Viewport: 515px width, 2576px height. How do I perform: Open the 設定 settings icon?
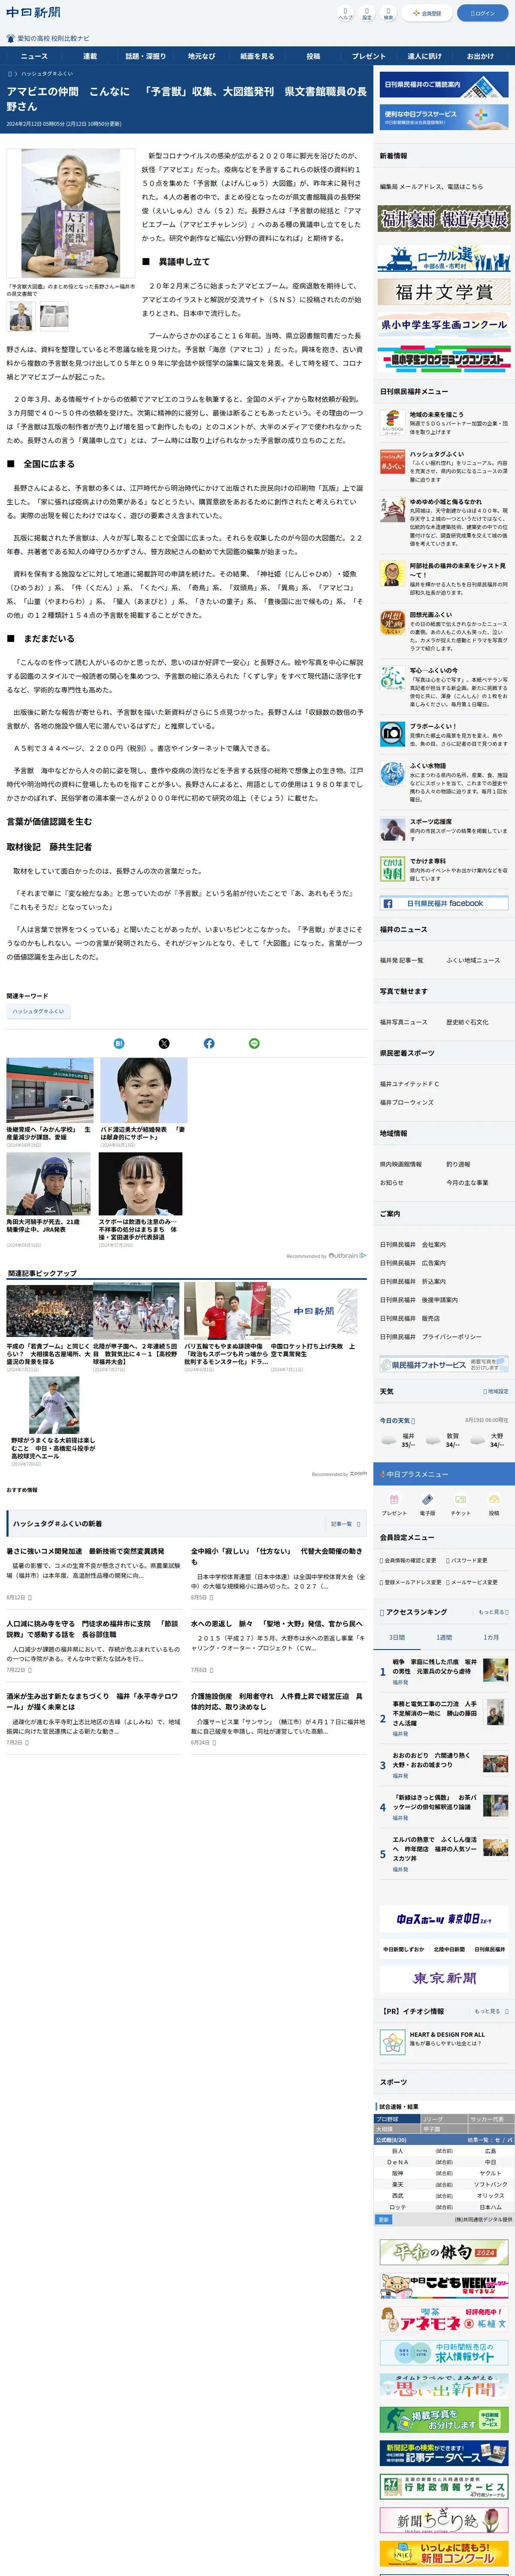click(x=366, y=13)
